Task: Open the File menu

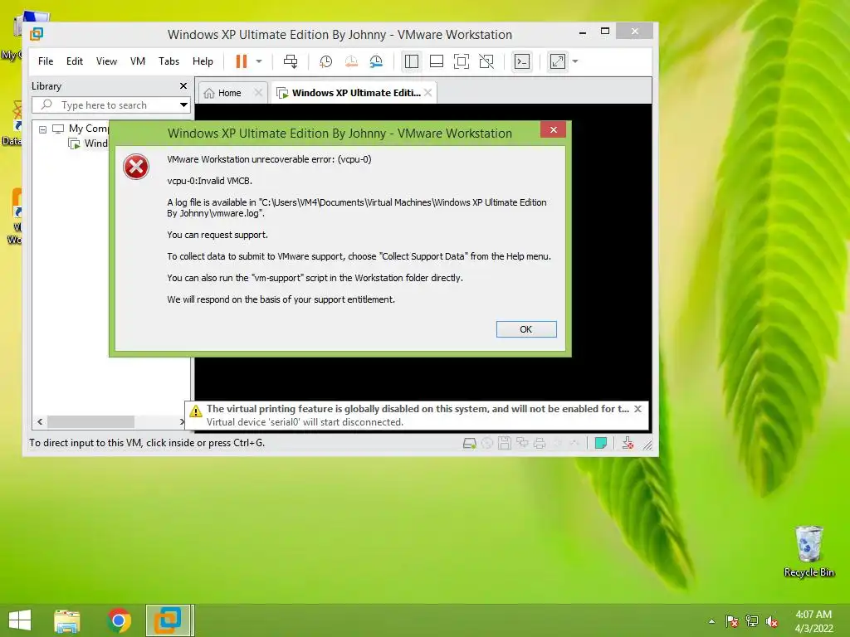Action: [46, 61]
